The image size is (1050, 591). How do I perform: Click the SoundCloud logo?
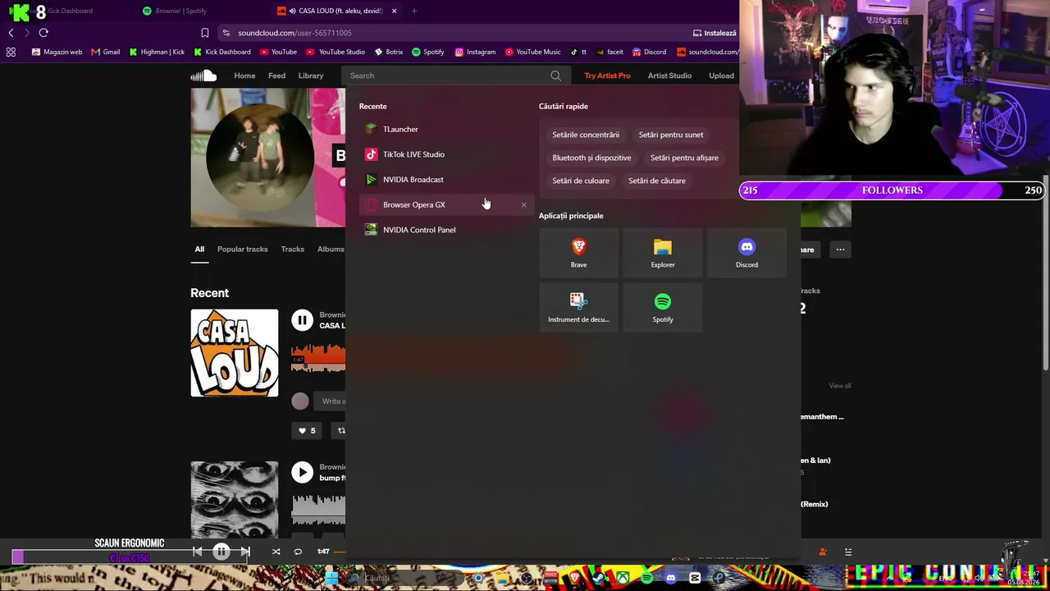point(203,76)
